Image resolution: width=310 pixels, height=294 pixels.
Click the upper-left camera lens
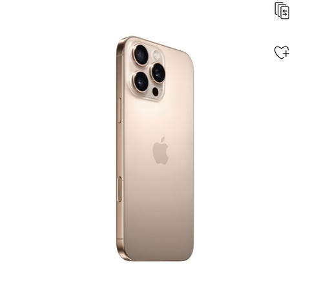[x=141, y=55]
